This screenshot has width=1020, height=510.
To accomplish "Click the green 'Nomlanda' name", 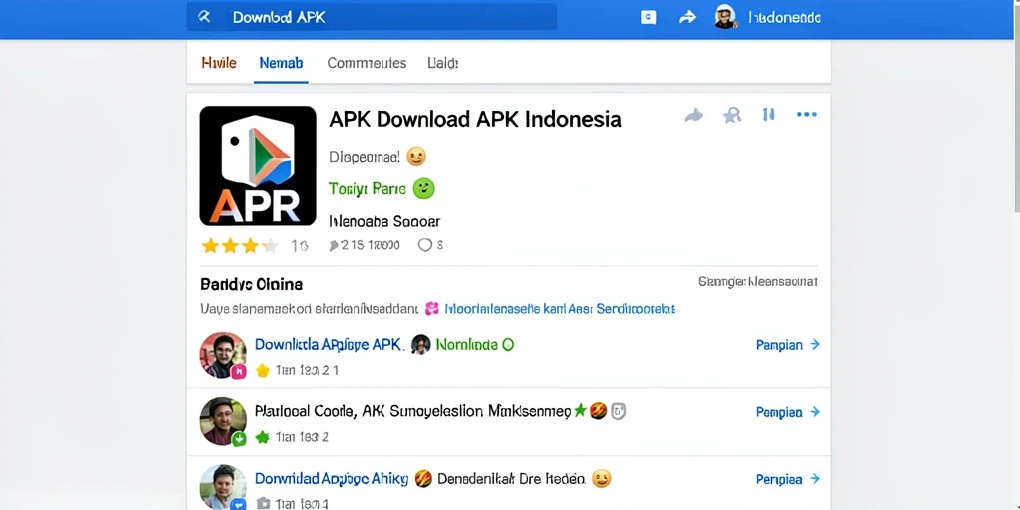I will tap(466, 345).
